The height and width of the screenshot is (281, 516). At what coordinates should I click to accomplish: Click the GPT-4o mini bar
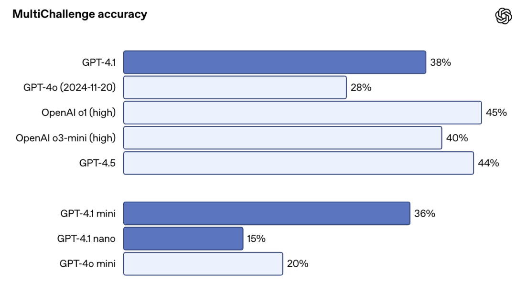click(204, 264)
